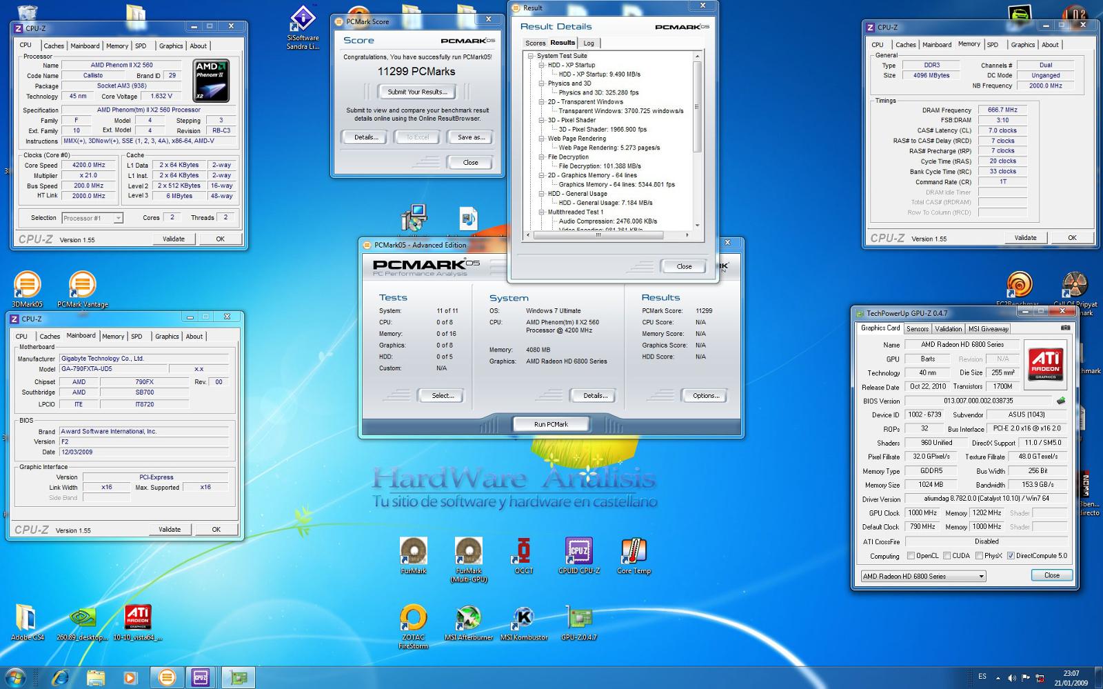Collapse the 2D - Transparent Windows node

(x=542, y=102)
